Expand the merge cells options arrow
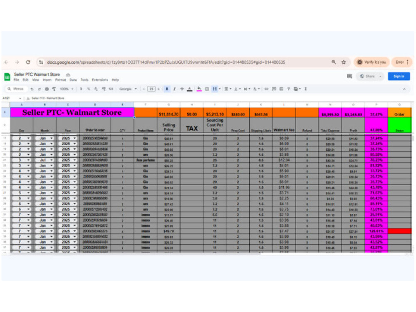 [x=220, y=89]
